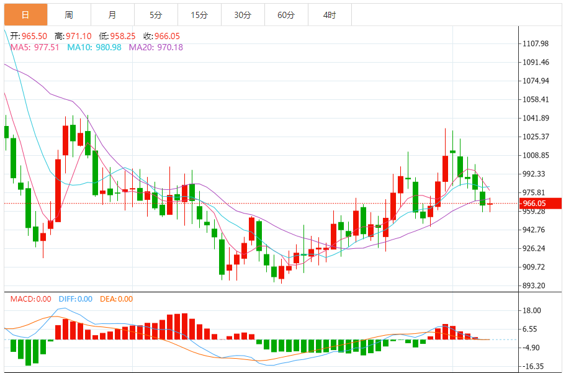The image size is (566, 373).
Task: Open the 5分 timeframe tab
Action: [156, 15]
